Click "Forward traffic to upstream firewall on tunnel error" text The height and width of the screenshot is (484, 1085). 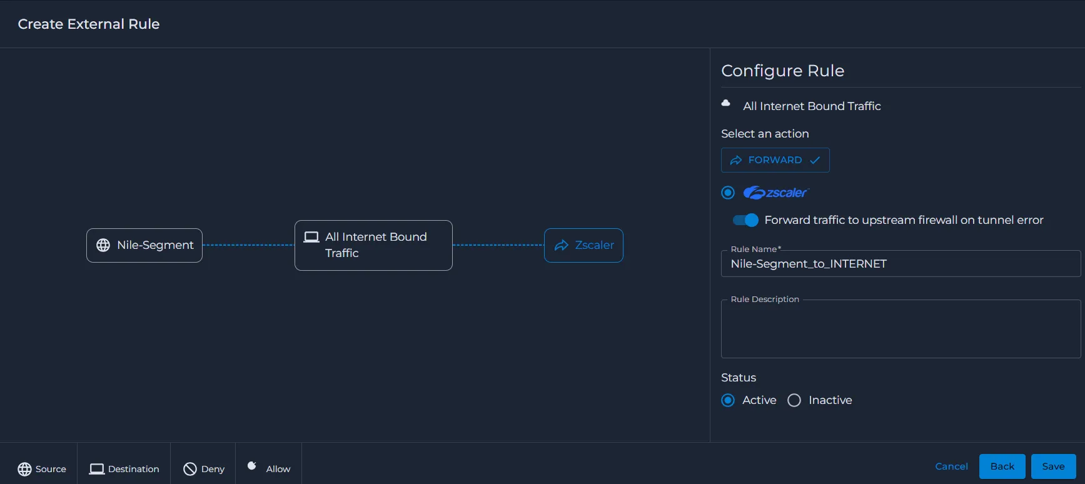904,220
